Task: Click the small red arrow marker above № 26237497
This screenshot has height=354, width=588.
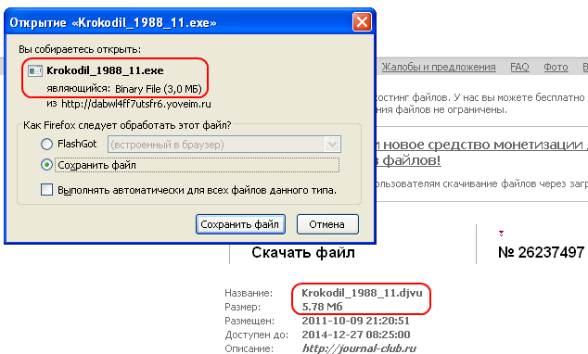Action: (501, 234)
